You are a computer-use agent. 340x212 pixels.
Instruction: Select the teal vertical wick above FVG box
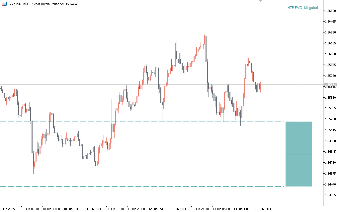[299, 76]
